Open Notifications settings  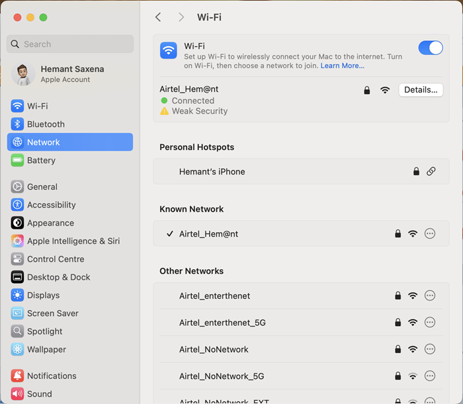click(x=70, y=376)
